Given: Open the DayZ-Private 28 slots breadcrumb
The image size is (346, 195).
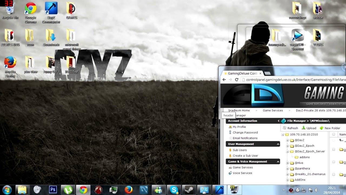Looking at the screenshot, I should (x=321, y=110).
